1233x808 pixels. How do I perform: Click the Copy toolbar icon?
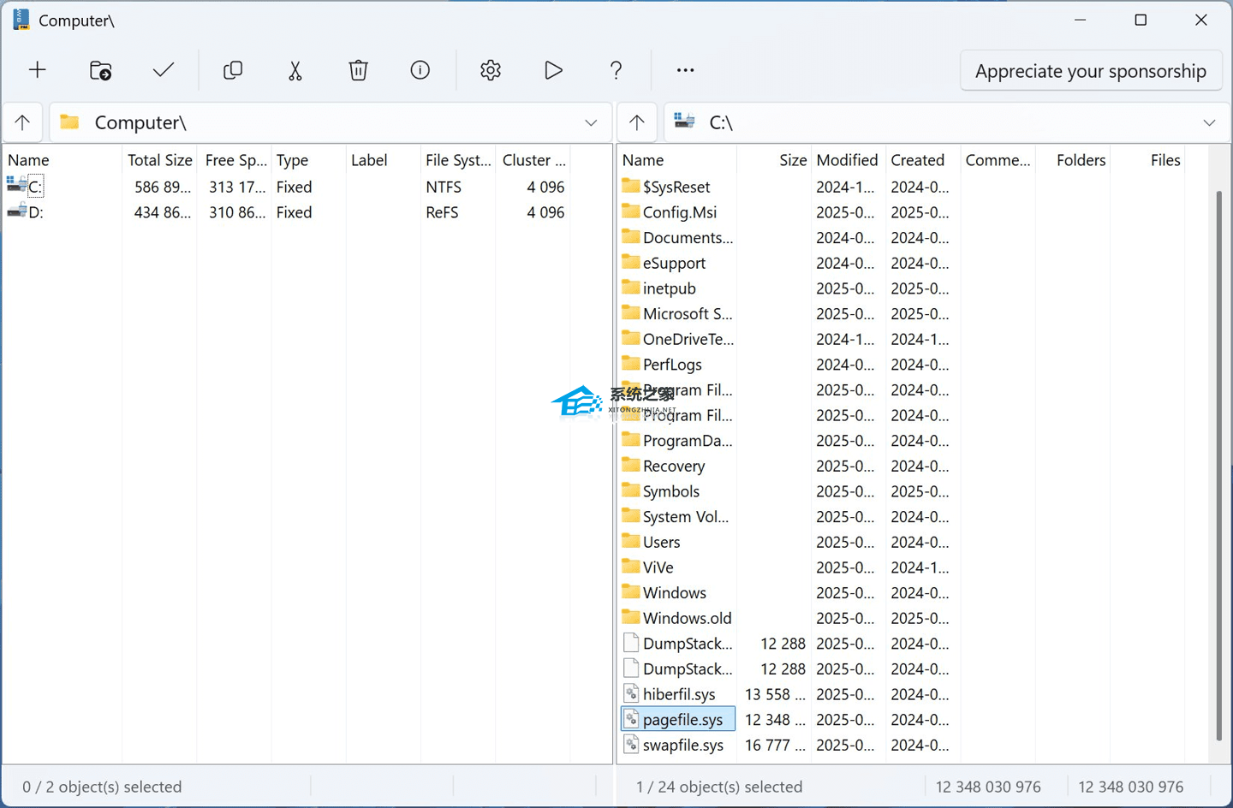pyautogui.click(x=233, y=70)
